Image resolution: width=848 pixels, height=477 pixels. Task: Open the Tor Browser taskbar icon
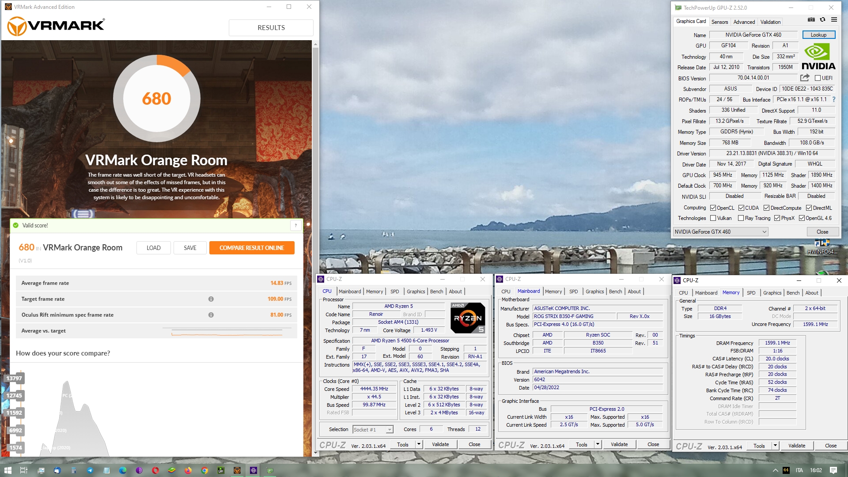[x=139, y=470]
